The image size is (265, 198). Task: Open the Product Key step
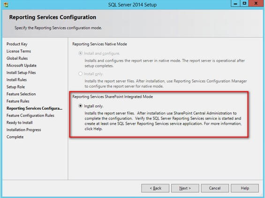17,44
